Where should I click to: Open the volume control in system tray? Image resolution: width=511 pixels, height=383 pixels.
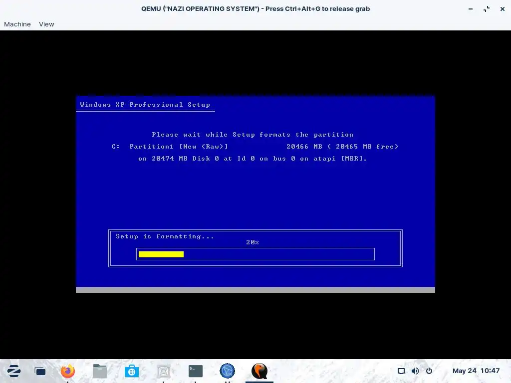(415, 371)
